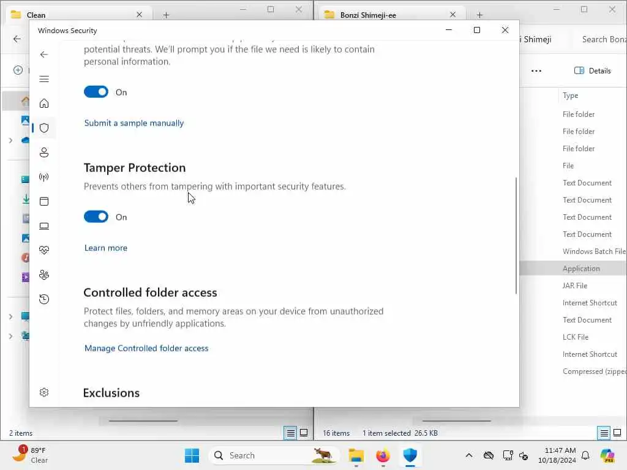627x470 pixels.
Task: Open the Windows Start menu
Action: click(192, 455)
